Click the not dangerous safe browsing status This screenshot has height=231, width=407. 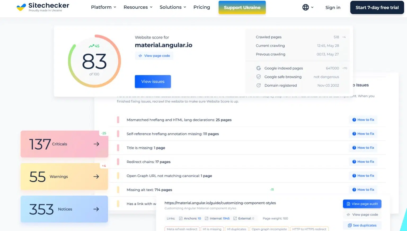point(326,77)
